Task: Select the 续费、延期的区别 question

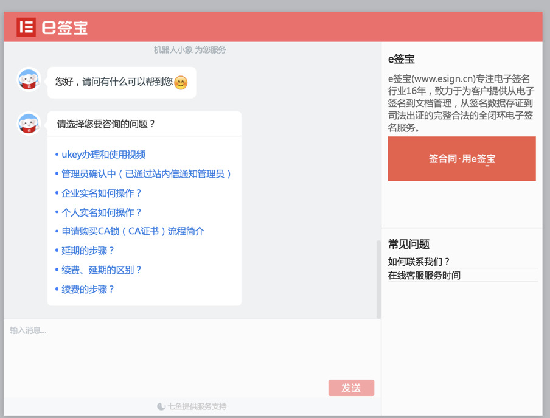Action: [101, 270]
